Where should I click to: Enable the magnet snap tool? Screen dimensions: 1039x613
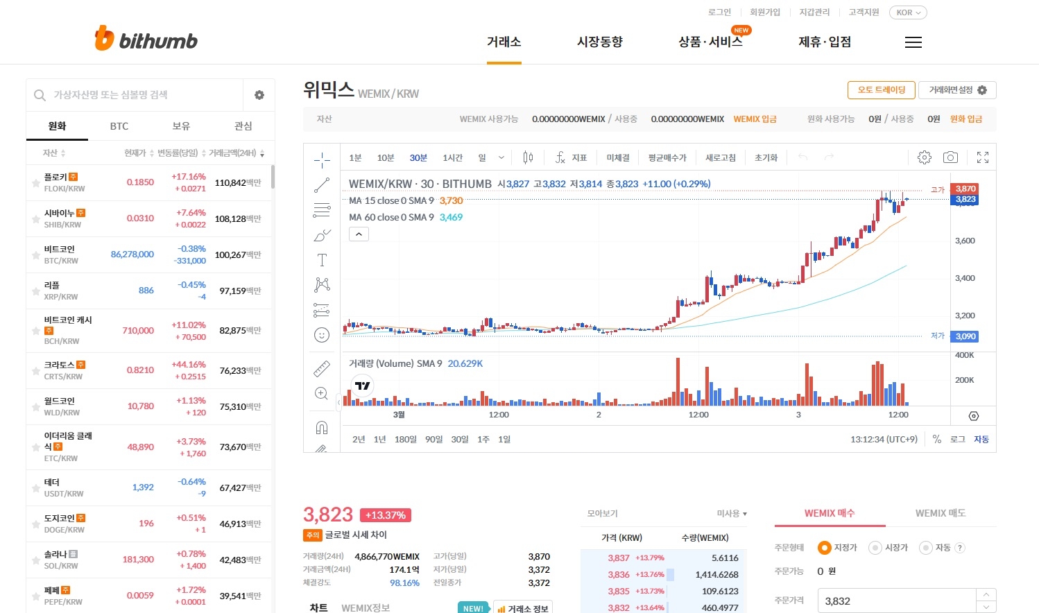(322, 426)
